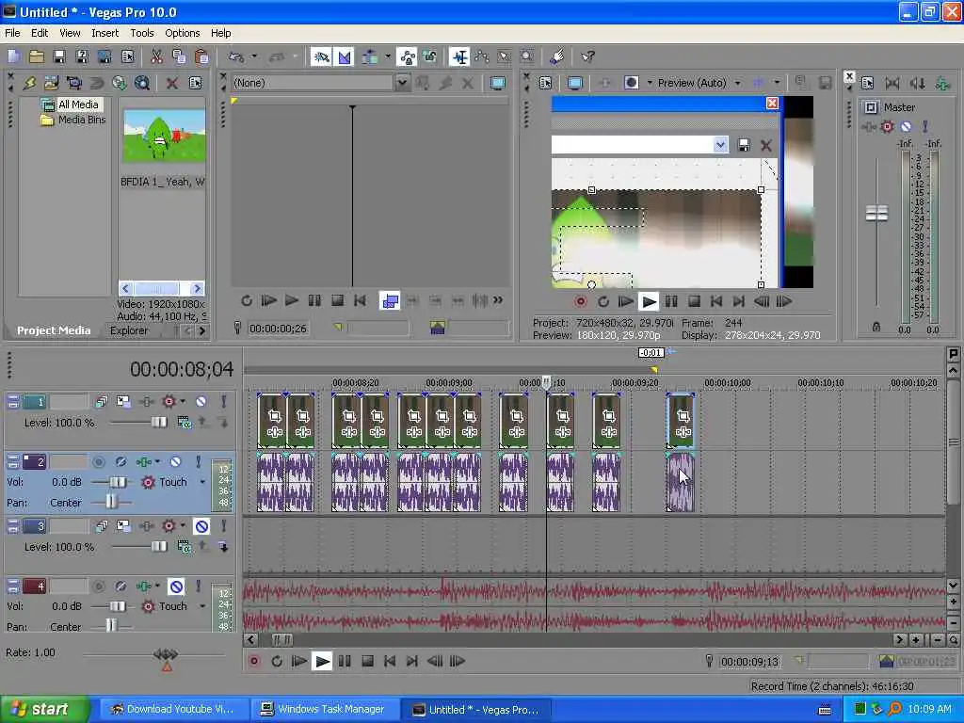Toggle Auto Ripple icon in toolbar
Screen dimensions: 964x723
[370, 57]
